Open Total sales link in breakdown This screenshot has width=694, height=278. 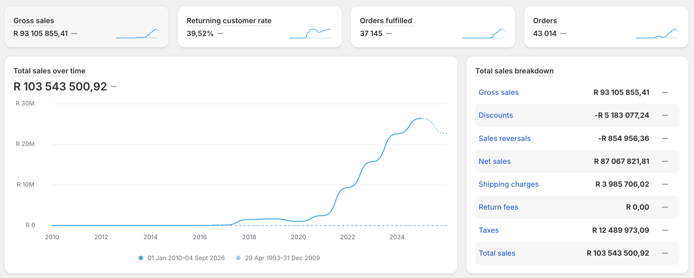tap(497, 253)
